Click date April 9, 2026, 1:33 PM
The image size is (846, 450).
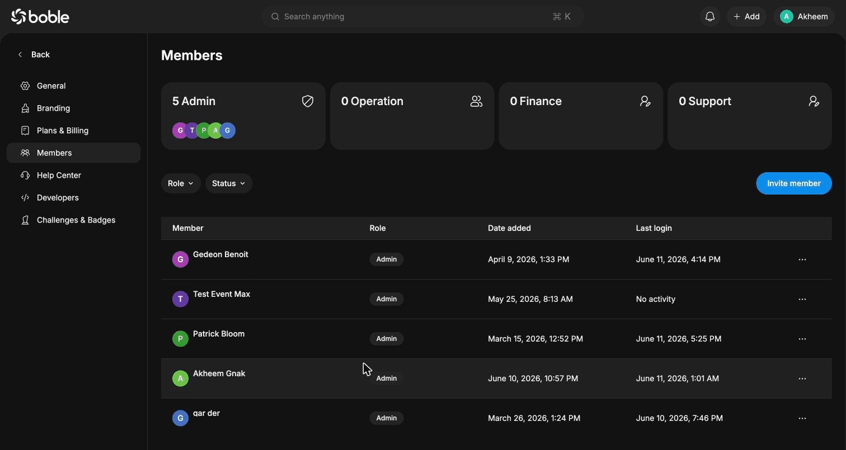[529, 259]
